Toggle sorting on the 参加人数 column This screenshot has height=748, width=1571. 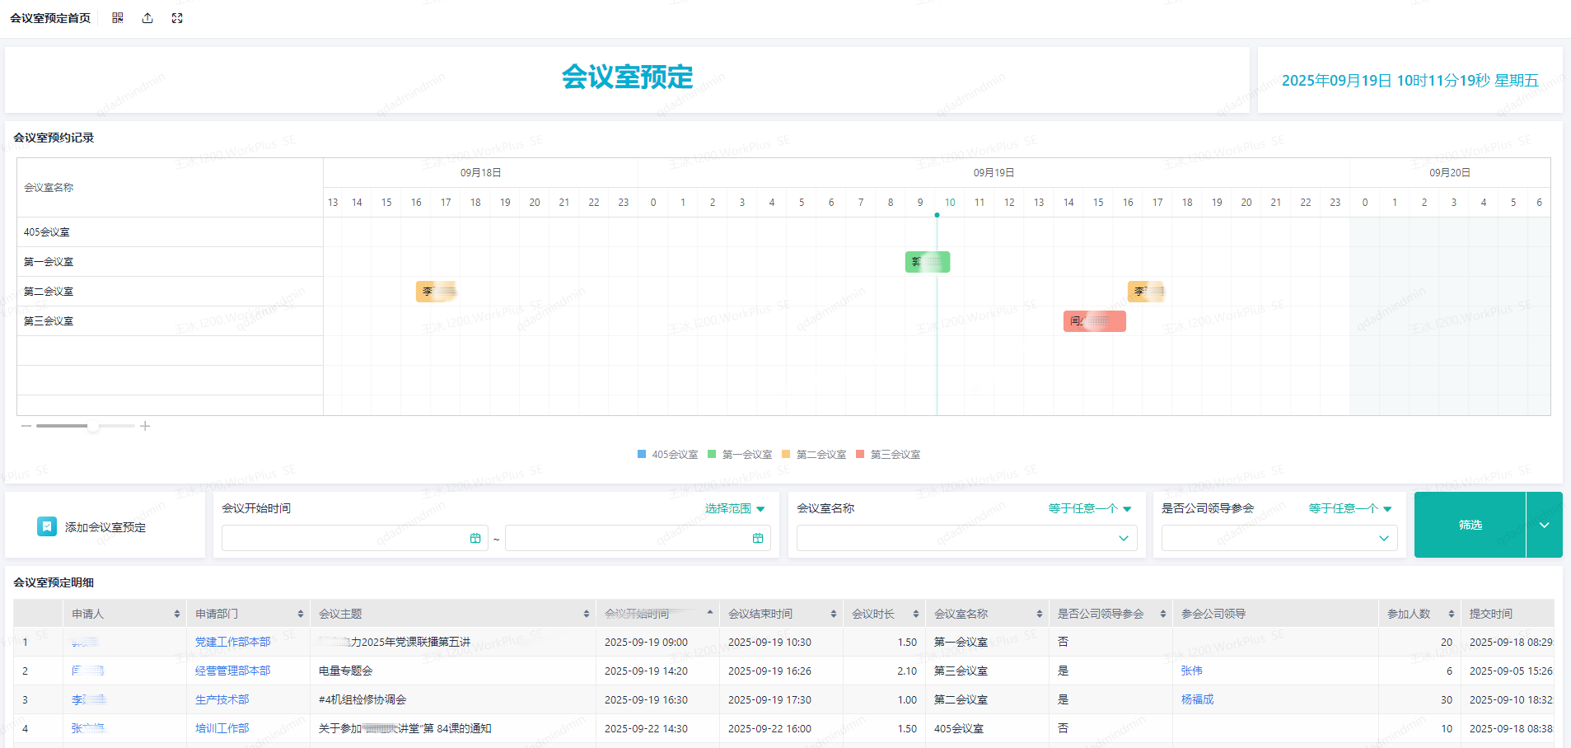pyautogui.click(x=1453, y=613)
